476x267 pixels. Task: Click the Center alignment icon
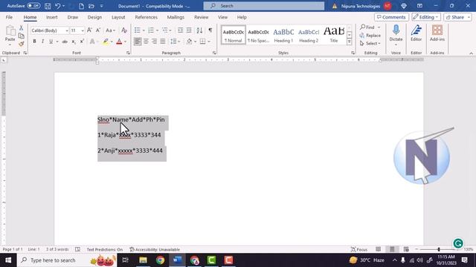[146, 42]
